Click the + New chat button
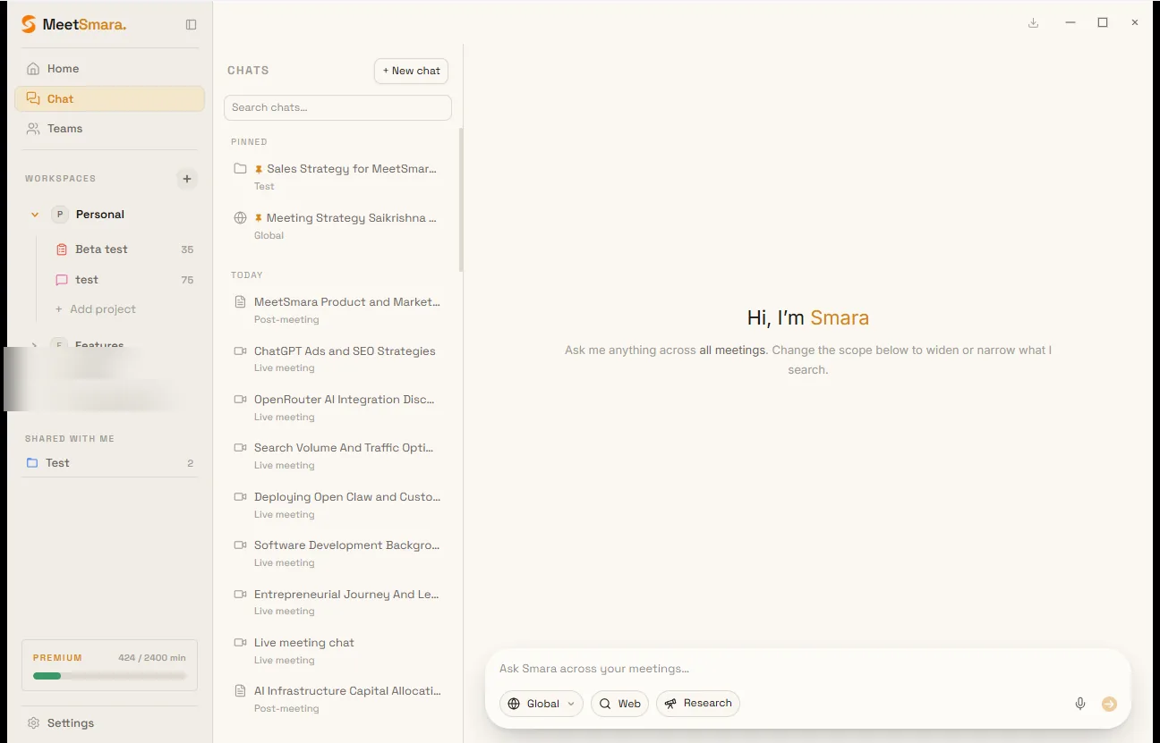This screenshot has width=1160, height=743. (x=411, y=71)
